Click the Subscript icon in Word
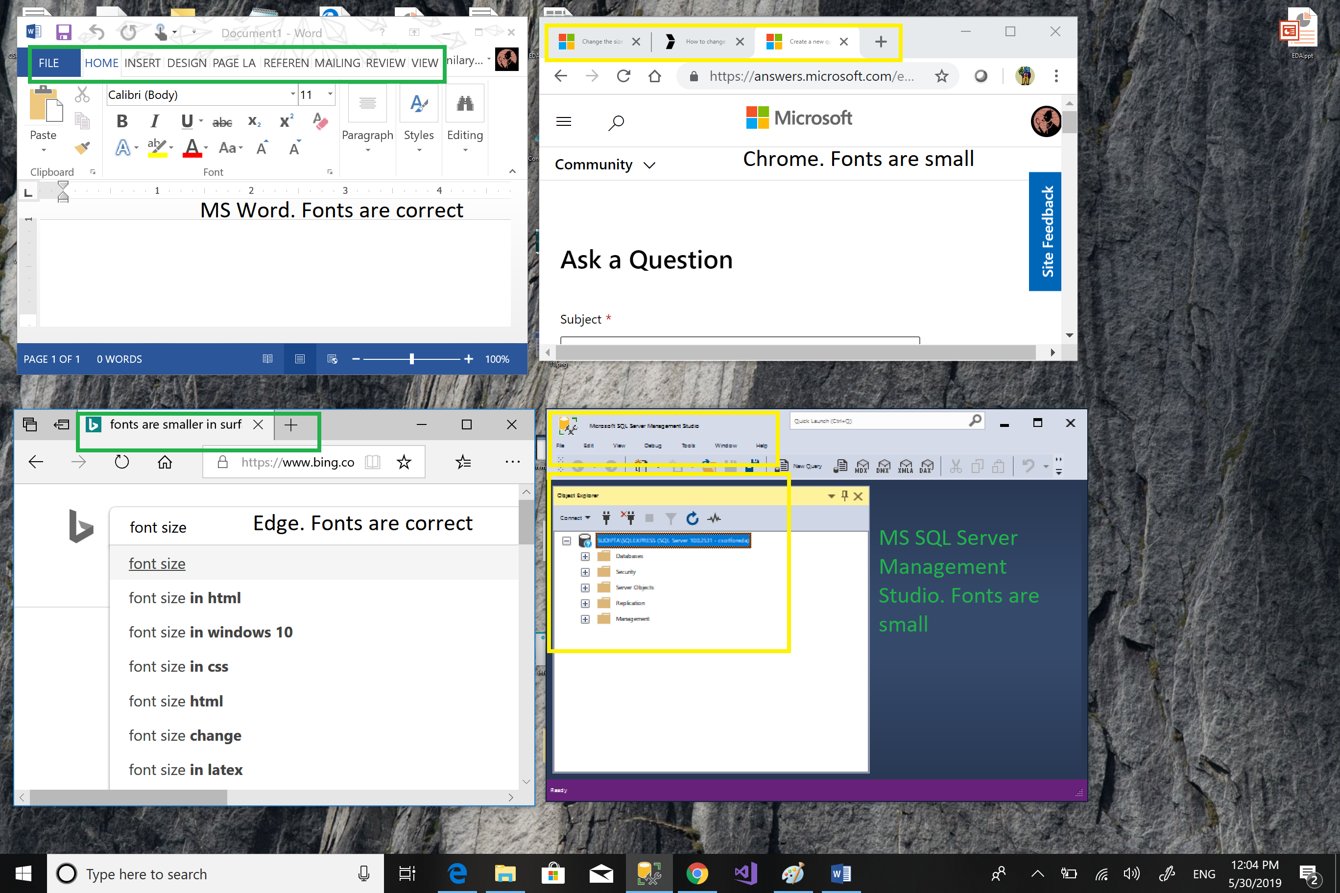 [254, 121]
